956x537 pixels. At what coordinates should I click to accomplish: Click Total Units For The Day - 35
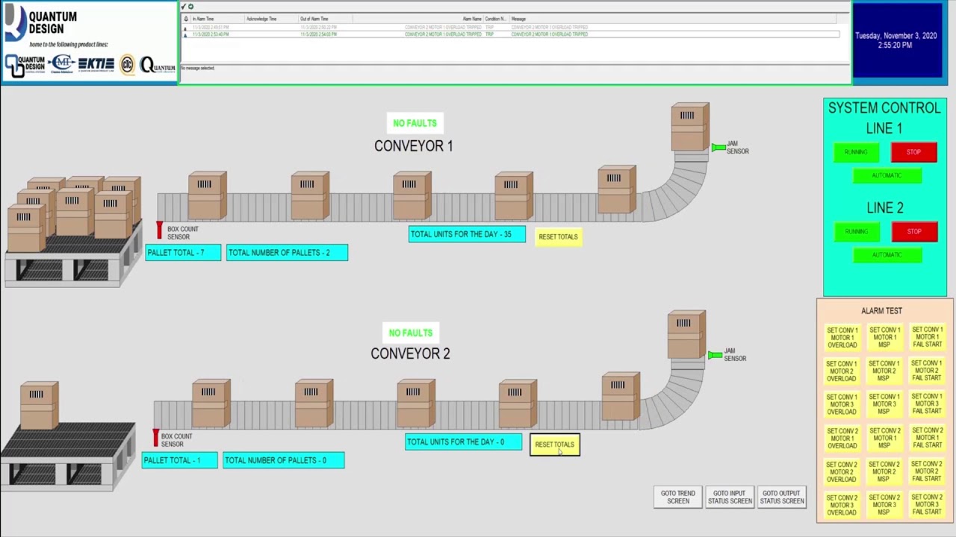coord(467,234)
